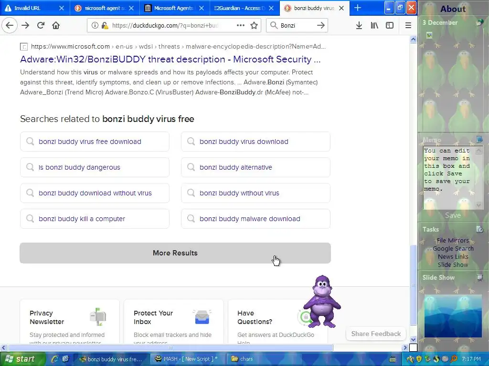
Task: Search bonzi buddy virus free download
Action: pyautogui.click(x=95, y=142)
